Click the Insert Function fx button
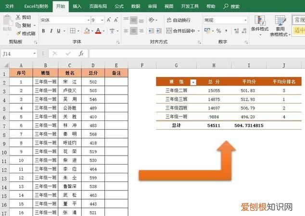This screenshot has width=305, height=216. point(81,54)
